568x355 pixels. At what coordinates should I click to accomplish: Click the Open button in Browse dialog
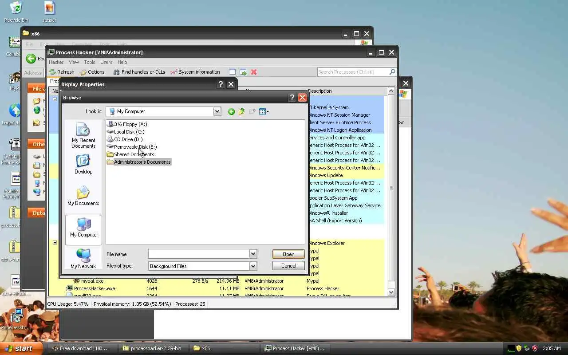288,254
